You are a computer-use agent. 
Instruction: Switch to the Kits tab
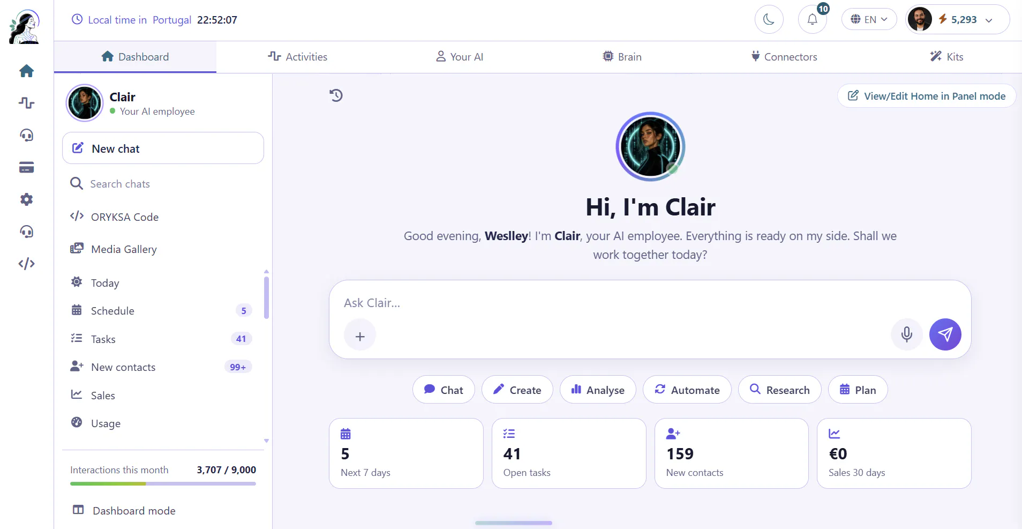coord(946,57)
